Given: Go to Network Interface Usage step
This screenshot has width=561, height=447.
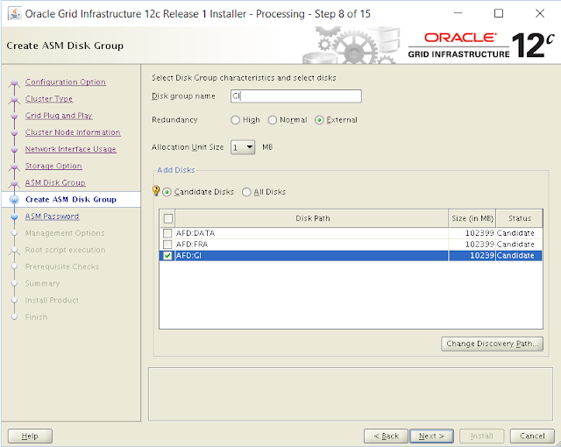Looking at the screenshot, I should [70, 149].
